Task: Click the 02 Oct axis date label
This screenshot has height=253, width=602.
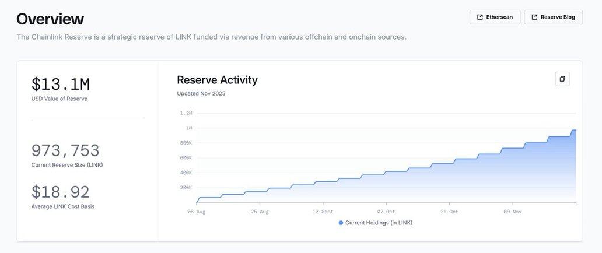Action: point(386,212)
